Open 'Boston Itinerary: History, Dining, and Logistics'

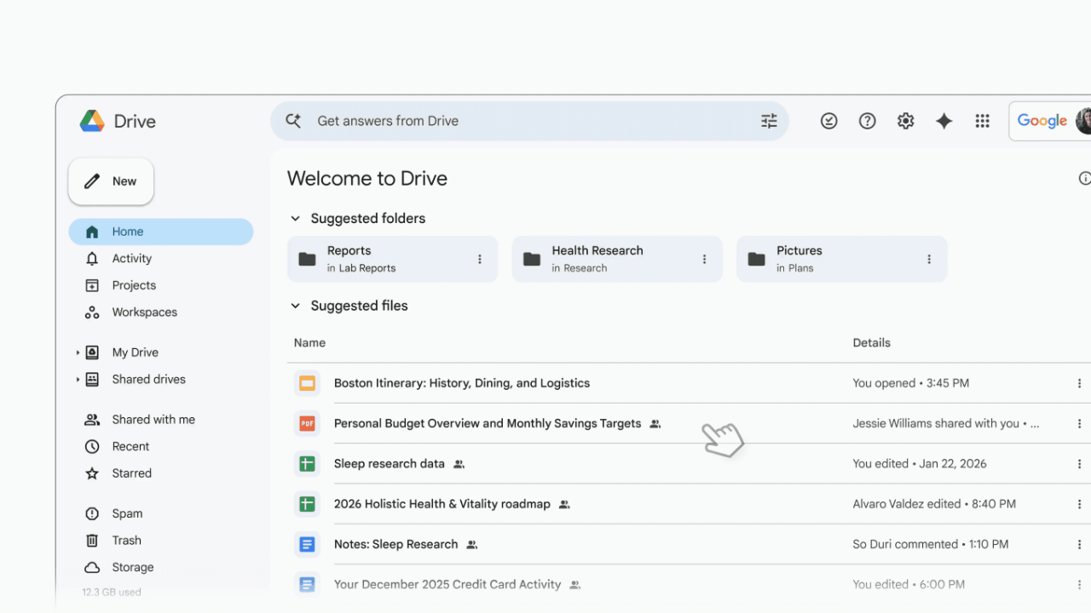pos(462,383)
